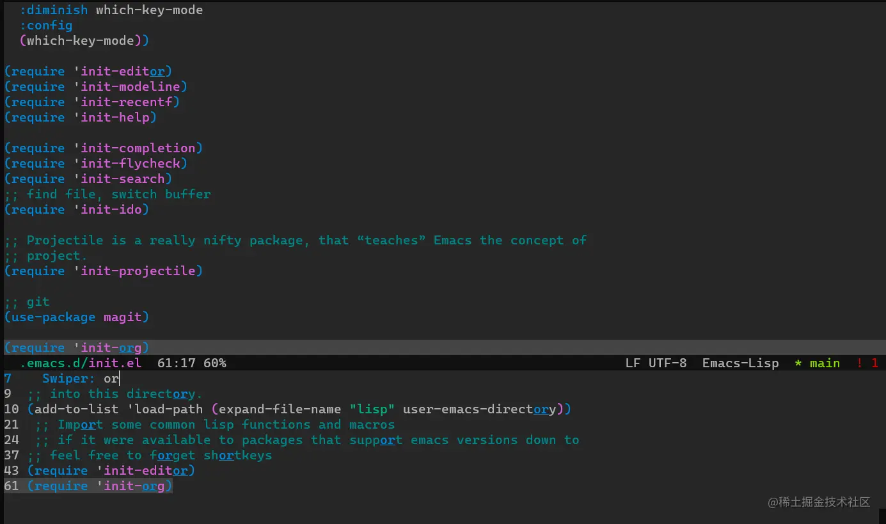Image resolution: width=886 pixels, height=524 pixels.
Task: Click the ':config' keyword line
Action: click(46, 25)
